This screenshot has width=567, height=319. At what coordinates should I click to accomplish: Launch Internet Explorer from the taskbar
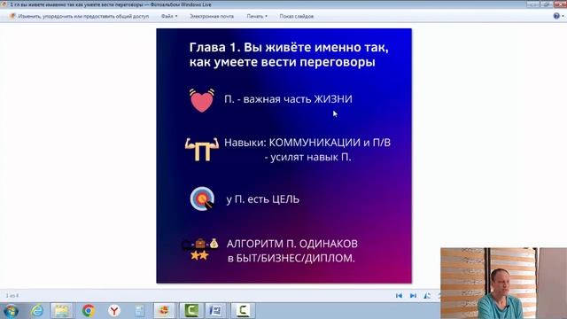tap(37, 311)
